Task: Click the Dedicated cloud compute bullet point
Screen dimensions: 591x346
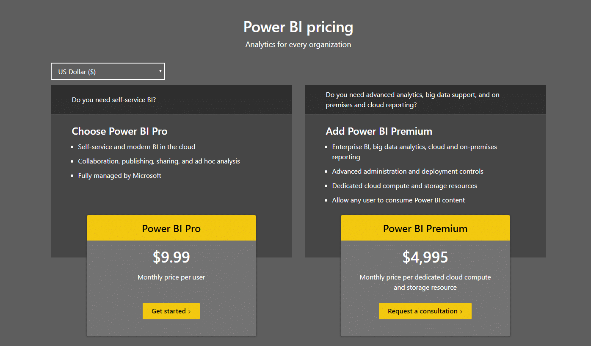Action: point(404,185)
